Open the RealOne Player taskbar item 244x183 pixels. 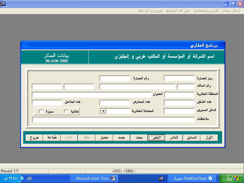[192, 178]
